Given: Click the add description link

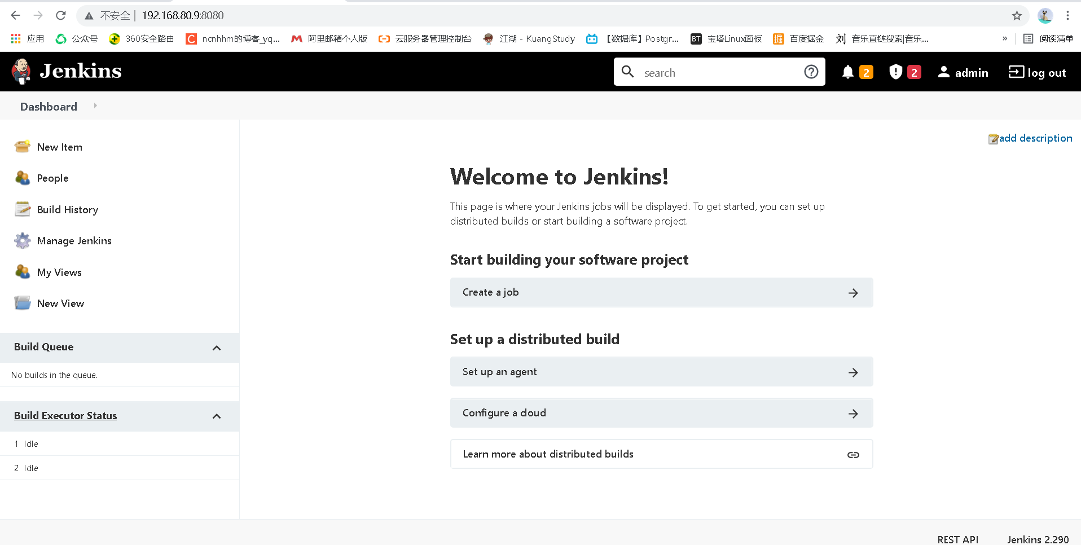Looking at the screenshot, I should [x=1036, y=138].
